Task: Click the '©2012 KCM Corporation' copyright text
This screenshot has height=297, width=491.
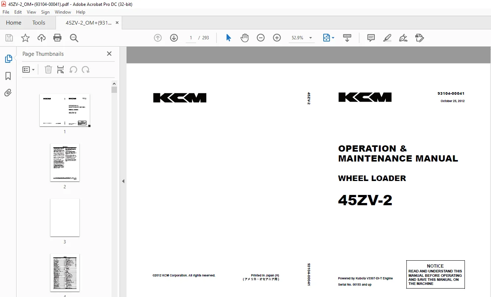Action: pos(184,275)
